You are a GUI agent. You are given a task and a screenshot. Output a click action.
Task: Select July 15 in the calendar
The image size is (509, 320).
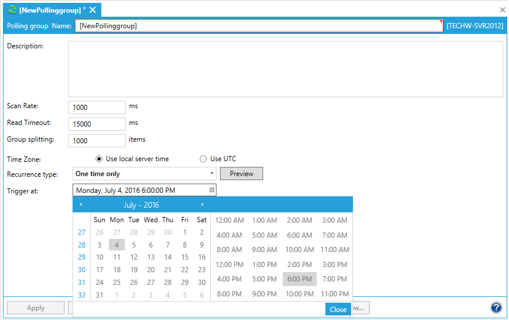point(185,257)
